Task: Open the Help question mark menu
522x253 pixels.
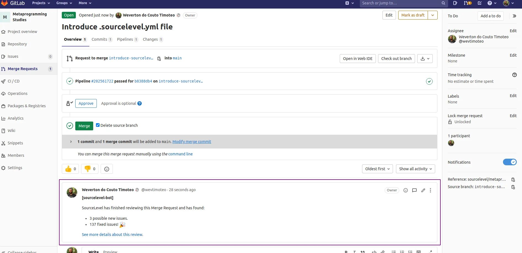Action: (x=492, y=3)
